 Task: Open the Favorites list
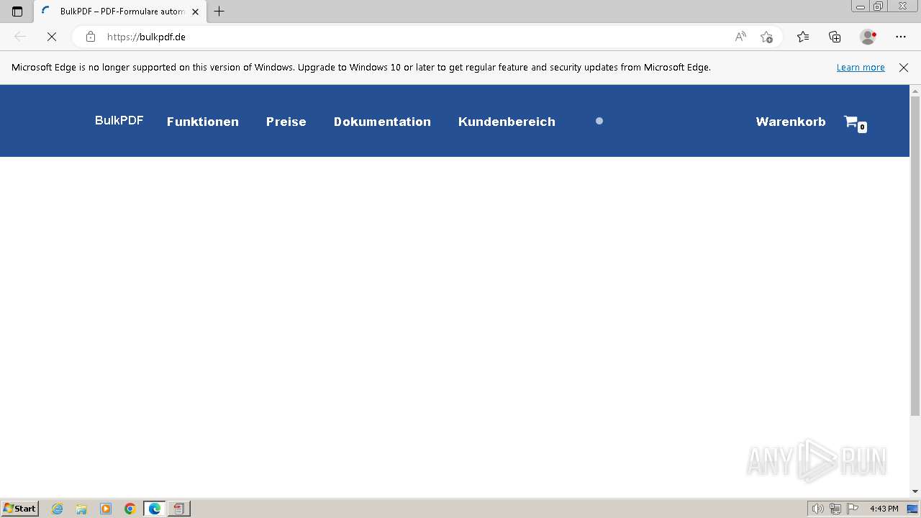pyautogui.click(x=803, y=37)
